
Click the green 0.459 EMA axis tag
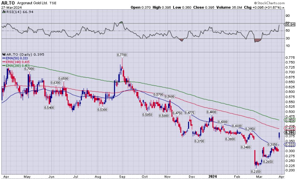290,120
